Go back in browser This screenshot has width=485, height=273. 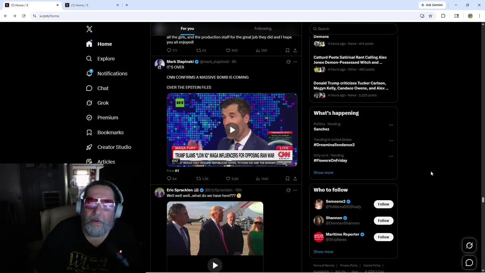(5, 16)
